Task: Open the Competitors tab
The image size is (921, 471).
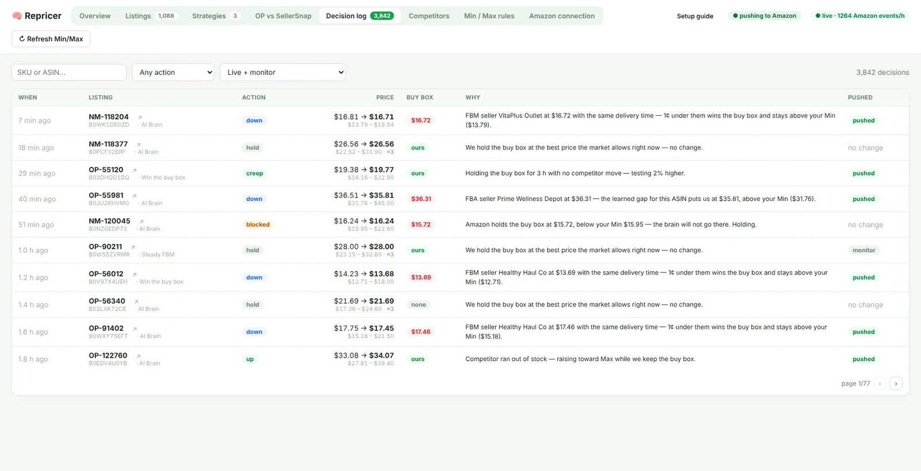Action: [429, 16]
